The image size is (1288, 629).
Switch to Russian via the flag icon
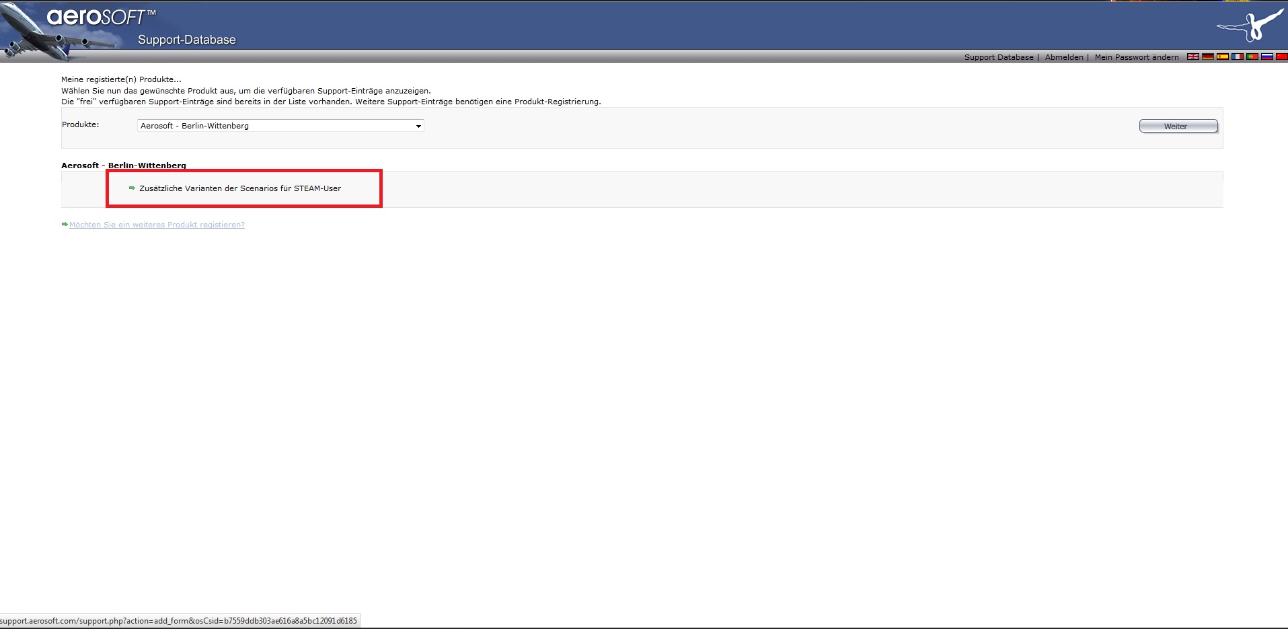[x=1267, y=57]
